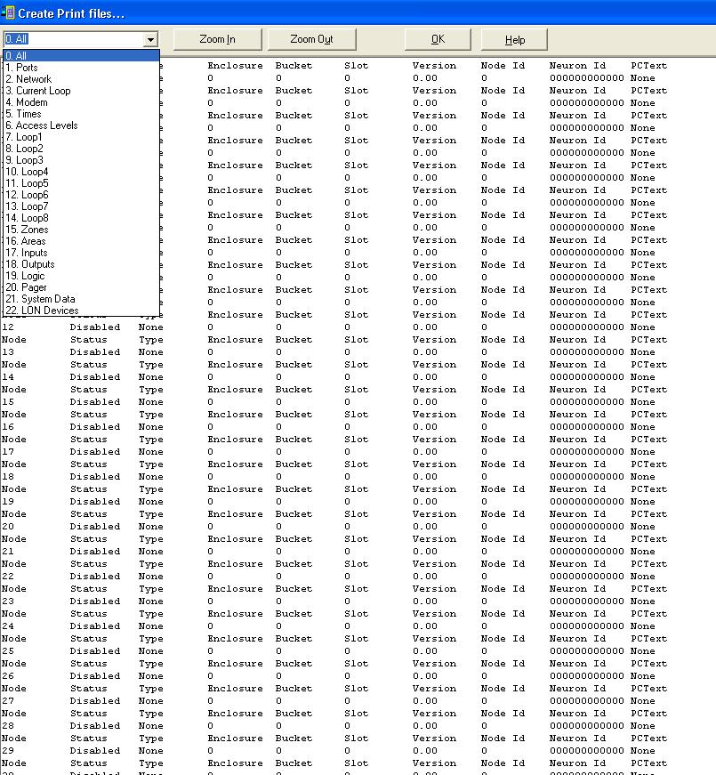Click the Zoom Out button
The width and height of the screenshot is (716, 775).
click(311, 39)
